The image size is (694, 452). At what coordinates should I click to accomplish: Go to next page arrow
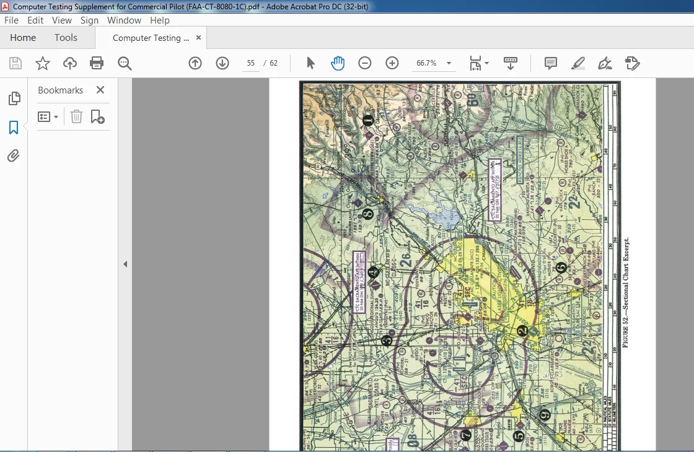pos(222,63)
